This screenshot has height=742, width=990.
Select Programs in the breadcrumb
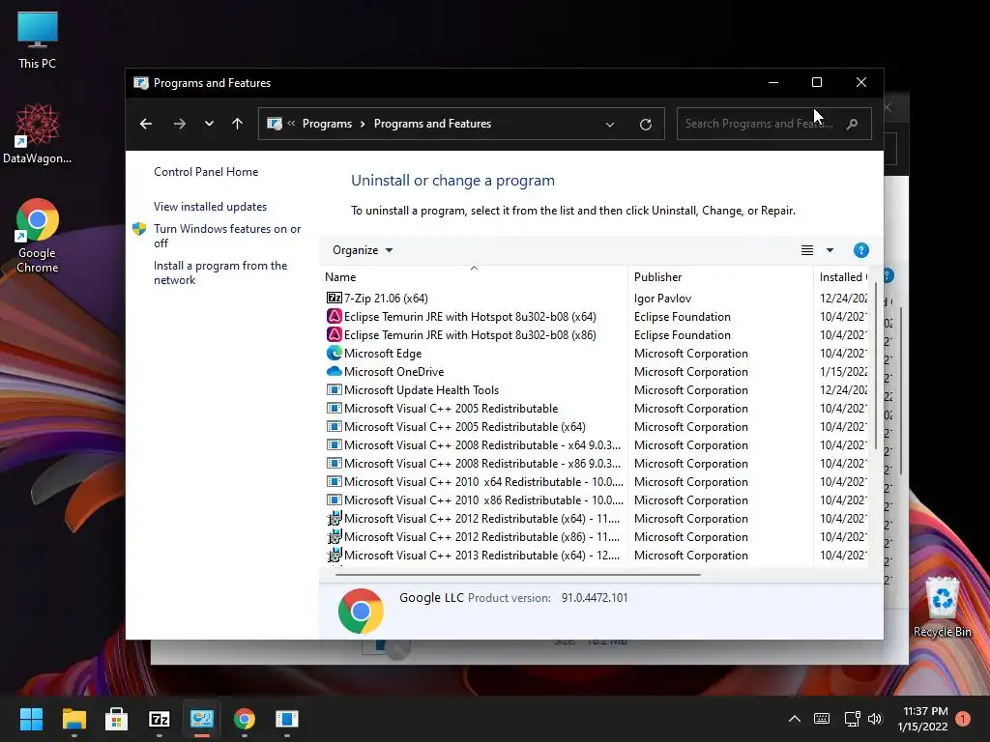[x=327, y=124]
